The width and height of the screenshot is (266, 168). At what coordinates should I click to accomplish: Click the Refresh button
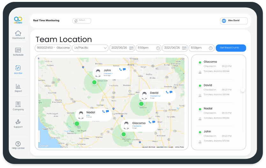click(82, 21)
